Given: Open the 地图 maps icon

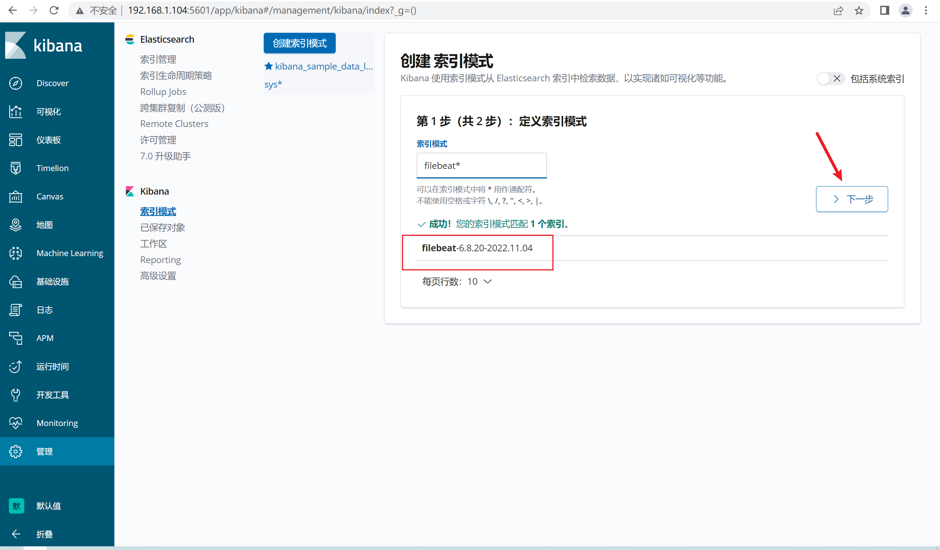Looking at the screenshot, I should tap(15, 225).
